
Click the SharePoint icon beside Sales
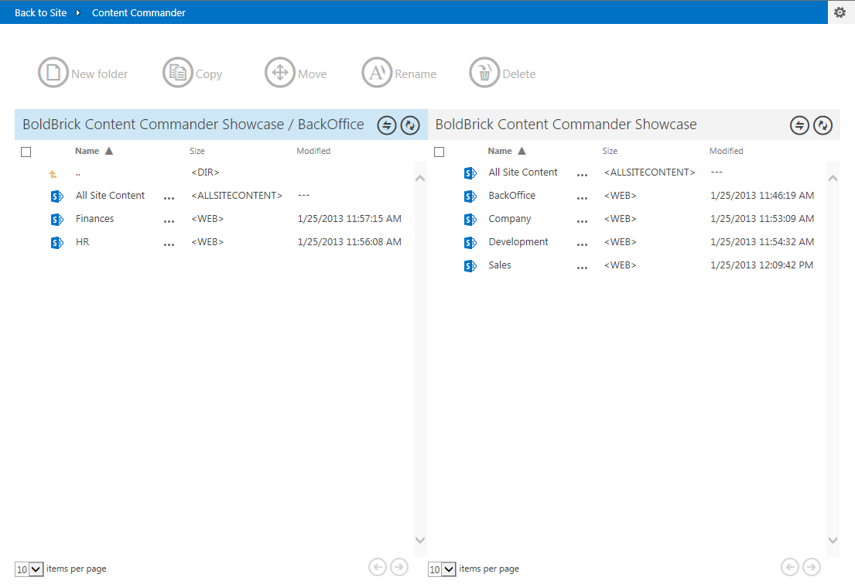point(470,266)
